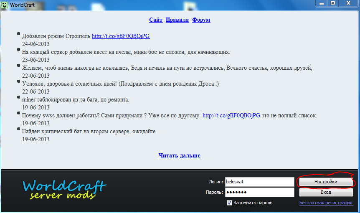Maximize the WorldCraft window
Viewport: 360px width, 213px height.
pyautogui.click(x=333, y=3)
